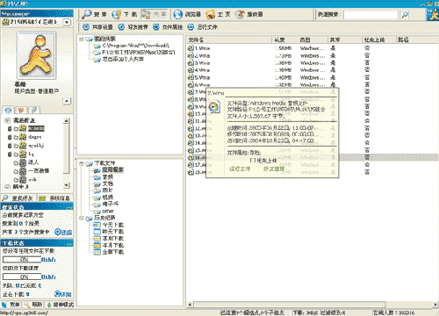
Task: Open the user status dropdown arrow
Action: [x=67, y=22]
